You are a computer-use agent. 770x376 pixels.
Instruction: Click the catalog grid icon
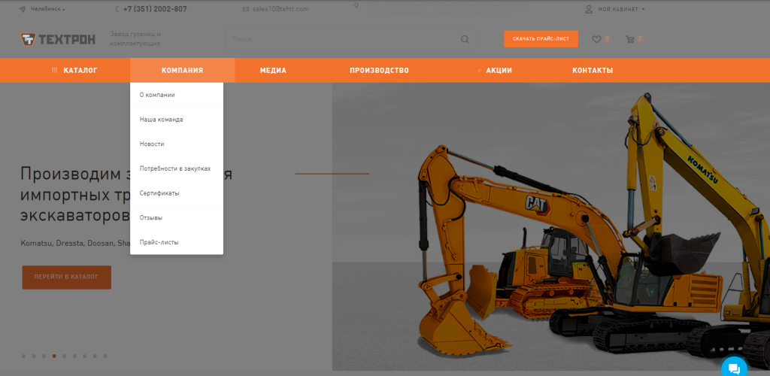tap(54, 71)
